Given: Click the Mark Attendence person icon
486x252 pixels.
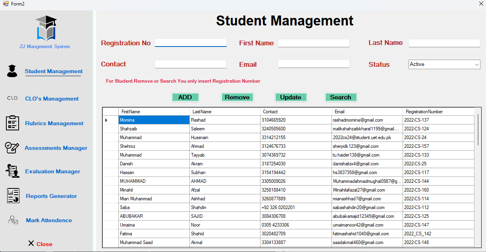Looking at the screenshot, I should (x=13, y=220).
